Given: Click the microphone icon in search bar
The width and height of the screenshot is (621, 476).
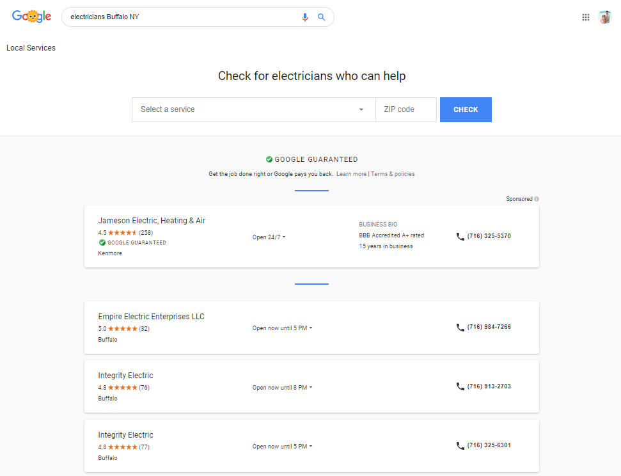Looking at the screenshot, I should tap(305, 17).
